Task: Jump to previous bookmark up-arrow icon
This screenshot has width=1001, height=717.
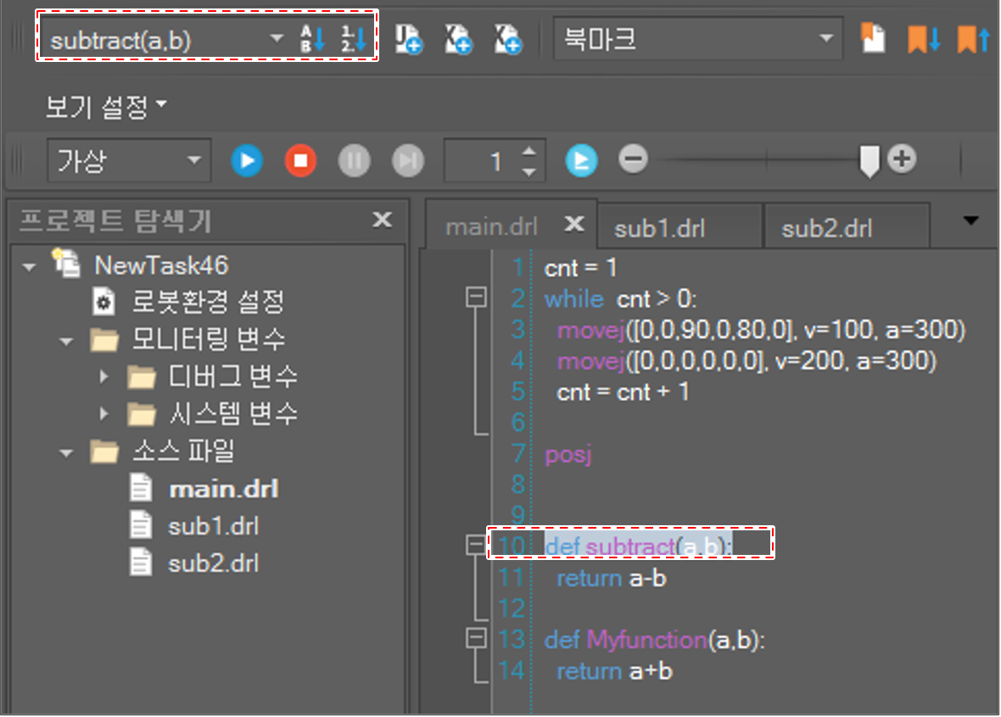Action: point(973,39)
